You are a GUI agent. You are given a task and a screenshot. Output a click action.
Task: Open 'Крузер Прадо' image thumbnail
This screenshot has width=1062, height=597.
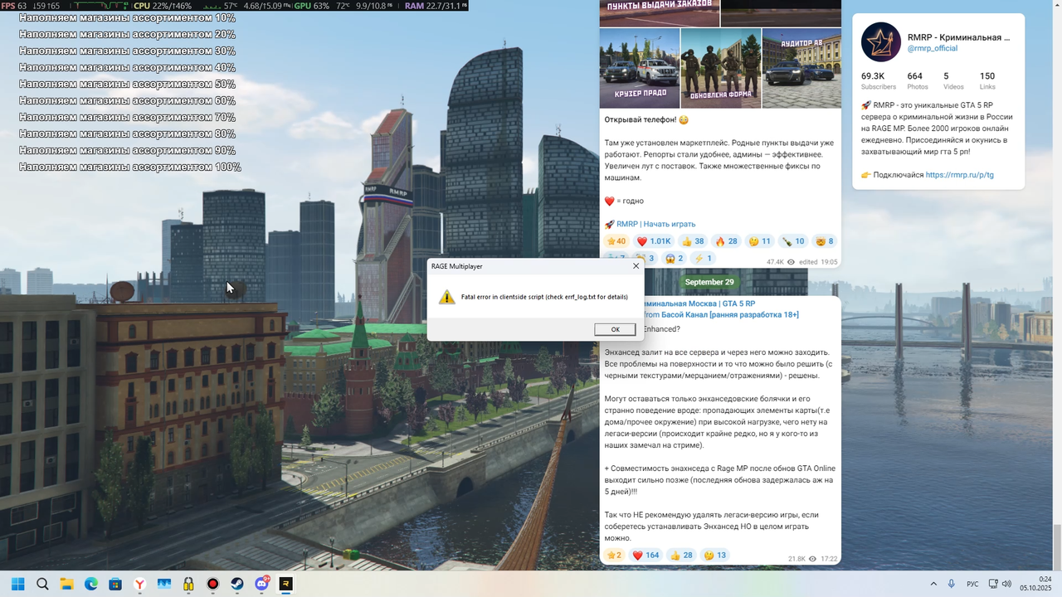click(x=640, y=68)
